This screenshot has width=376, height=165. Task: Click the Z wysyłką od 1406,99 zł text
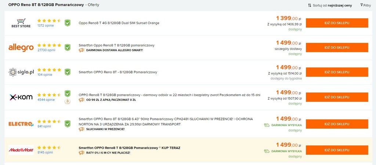point(285,24)
